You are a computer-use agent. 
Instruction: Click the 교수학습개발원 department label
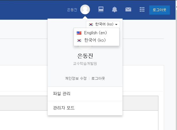coord(85,63)
